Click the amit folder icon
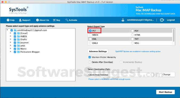Viewport: 180px width, 98px height. tap(18, 46)
